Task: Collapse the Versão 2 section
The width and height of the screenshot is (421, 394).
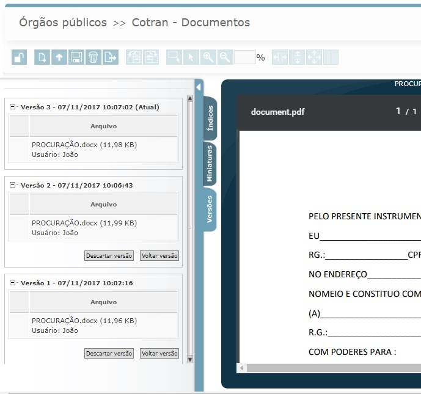Action: [13, 185]
